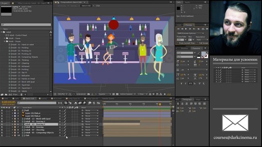262x147 pixels.
Task: Toggle audio mute in Preview panel
Action: (199, 29)
